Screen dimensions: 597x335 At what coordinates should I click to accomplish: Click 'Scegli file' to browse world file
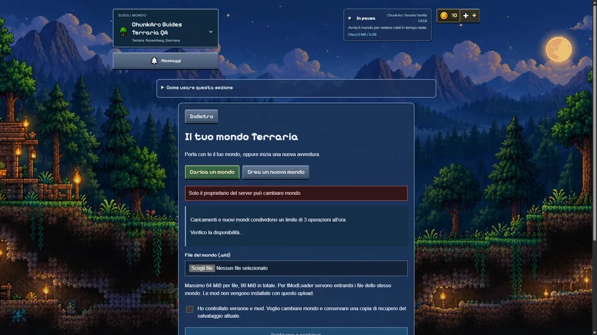[201, 268]
